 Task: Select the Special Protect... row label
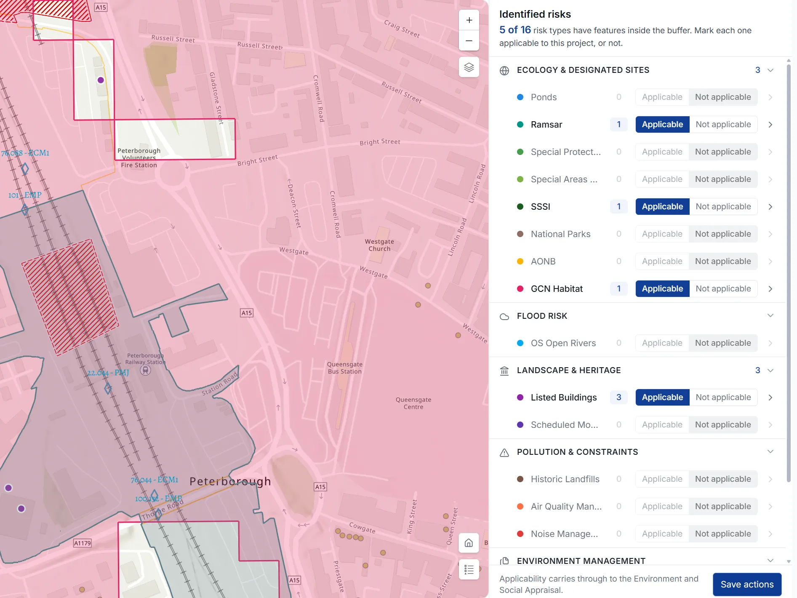click(x=566, y=152)
